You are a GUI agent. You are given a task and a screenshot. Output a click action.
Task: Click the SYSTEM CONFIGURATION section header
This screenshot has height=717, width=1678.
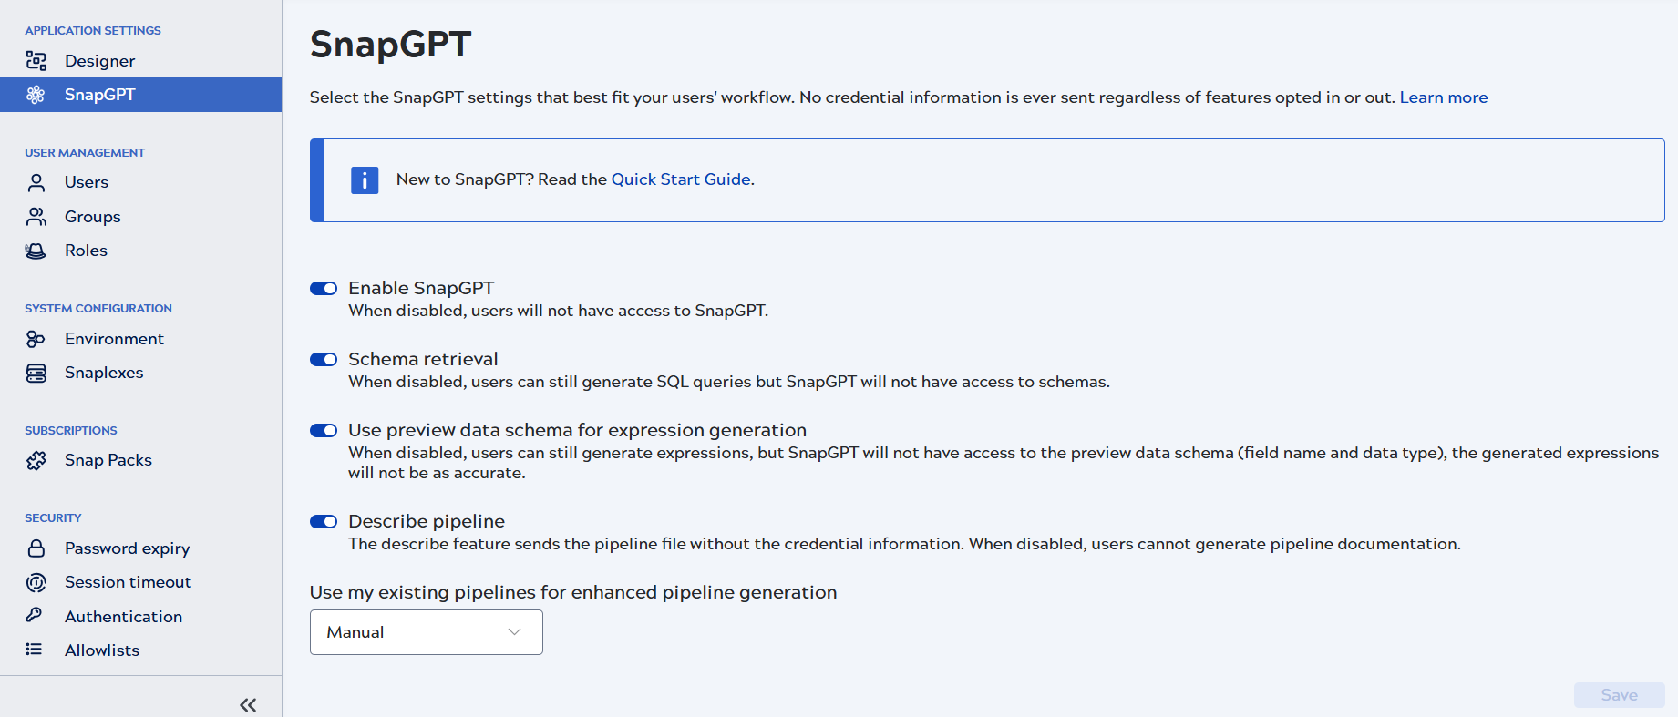tap(98, 309)
